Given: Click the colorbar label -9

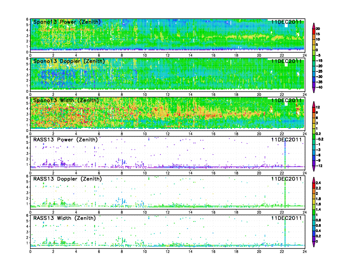Looking at the screenshot, I should point(318,161).
